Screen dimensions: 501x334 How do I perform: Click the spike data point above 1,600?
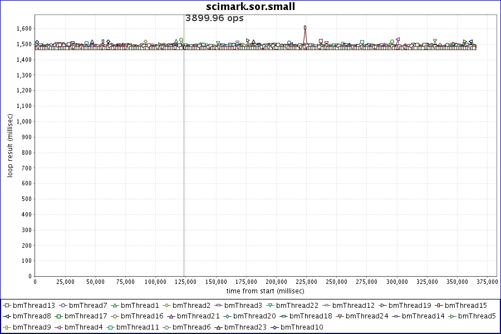point(305,27)
